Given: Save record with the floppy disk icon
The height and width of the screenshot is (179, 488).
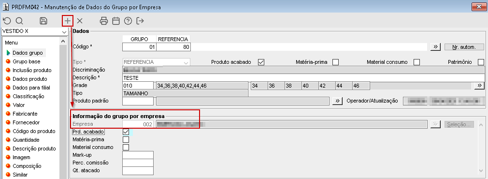Looking at the screenshot, I should pos(43,21).
